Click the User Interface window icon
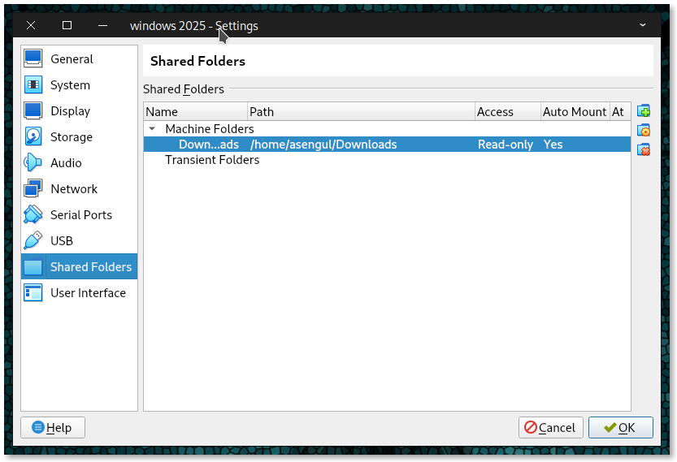Screen dimensions: 677x462 (33, 292)
